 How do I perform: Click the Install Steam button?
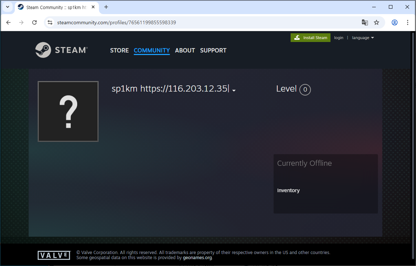pyautogui.click(x=311, y=38)
